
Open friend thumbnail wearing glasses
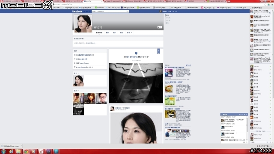101,98
